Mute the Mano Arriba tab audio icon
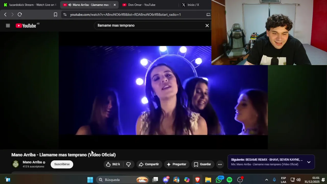The width and height of the screenshot is (327, 184). 69,5
